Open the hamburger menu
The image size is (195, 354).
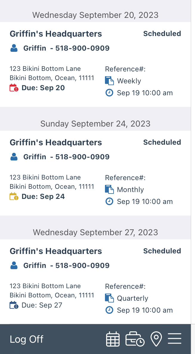[174, 339]
